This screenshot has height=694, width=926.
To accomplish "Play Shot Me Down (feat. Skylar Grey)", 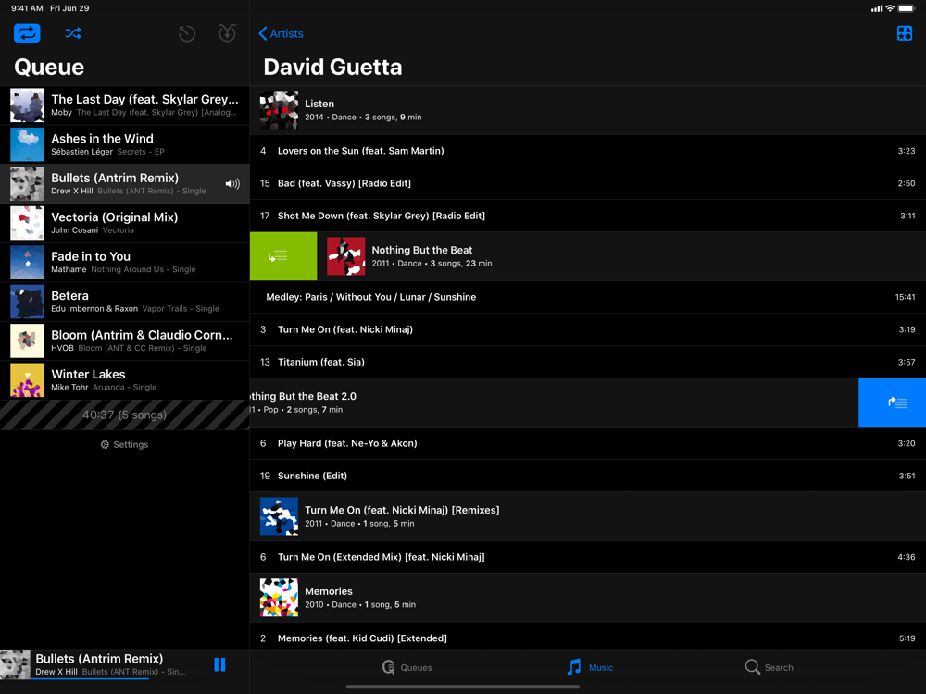I will point(588,216).
